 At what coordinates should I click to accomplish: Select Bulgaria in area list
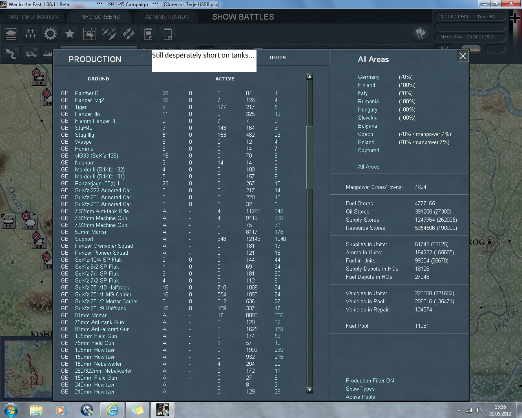[367, 126]
